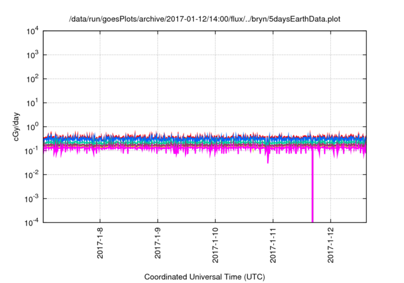The height and width of the screenshot is (283, 404).
Task: Click the 2017-1-10 date tick label
Action: tap(215, 245)
